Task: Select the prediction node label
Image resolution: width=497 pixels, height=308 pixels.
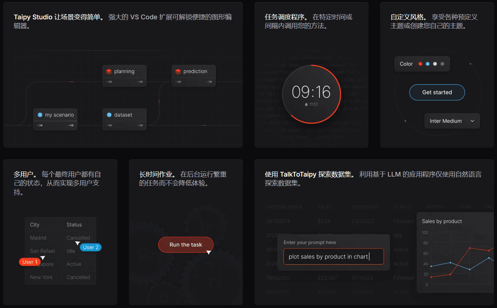Action: 195,71
